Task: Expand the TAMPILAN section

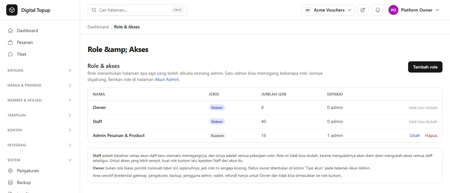Action: [40, 115]
